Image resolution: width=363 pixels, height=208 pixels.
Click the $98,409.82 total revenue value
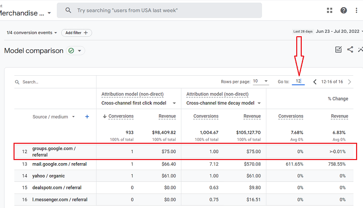click(x=164, y=133)
